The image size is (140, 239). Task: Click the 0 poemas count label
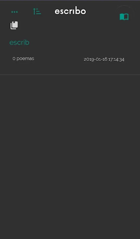[x=23, y=58]
